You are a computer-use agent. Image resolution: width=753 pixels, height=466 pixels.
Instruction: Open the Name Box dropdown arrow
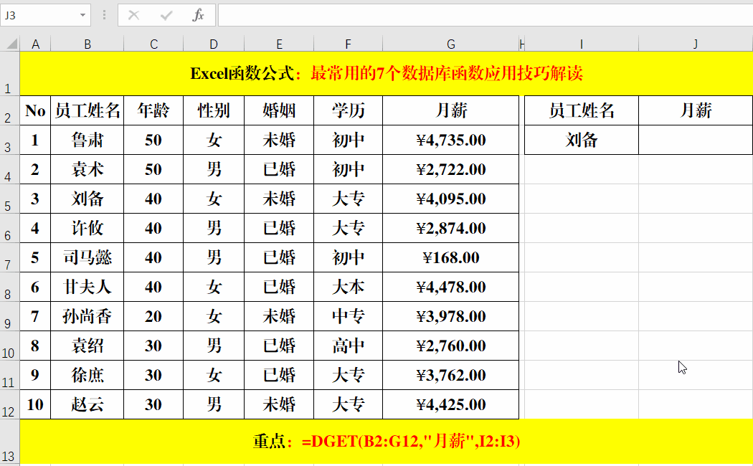(x=84, y=14)
